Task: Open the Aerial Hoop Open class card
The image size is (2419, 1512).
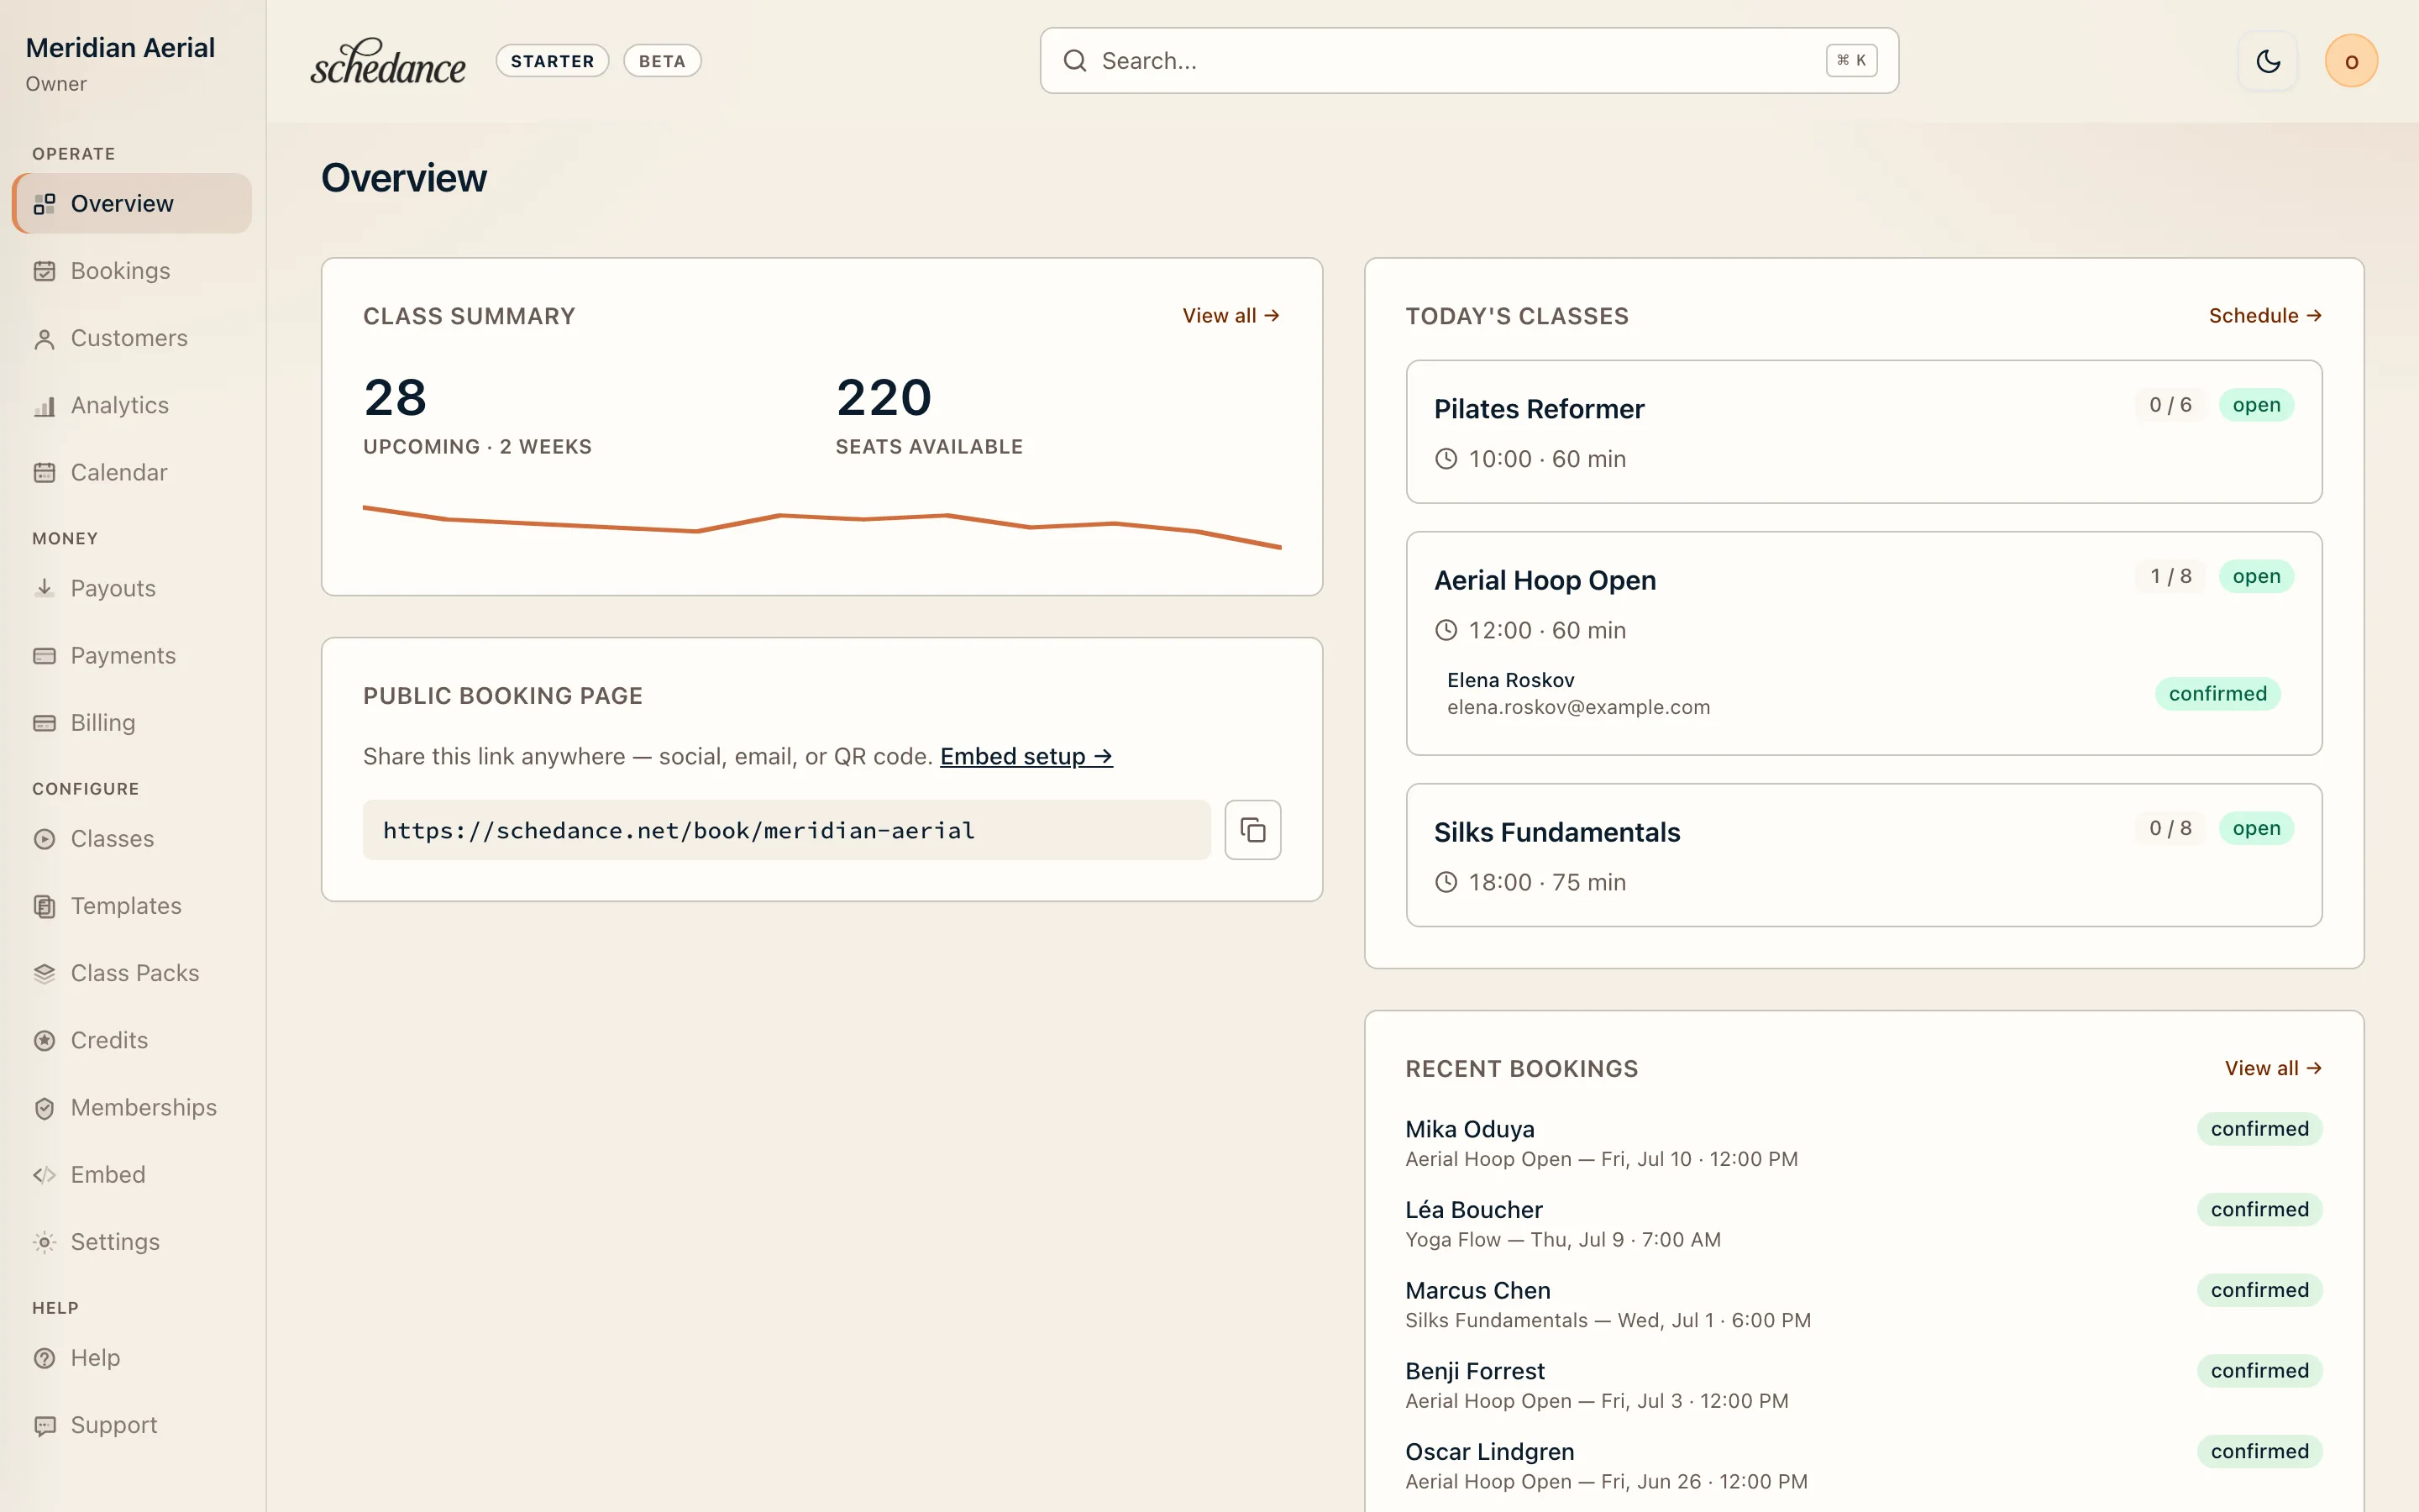Action: [1863, 643]
